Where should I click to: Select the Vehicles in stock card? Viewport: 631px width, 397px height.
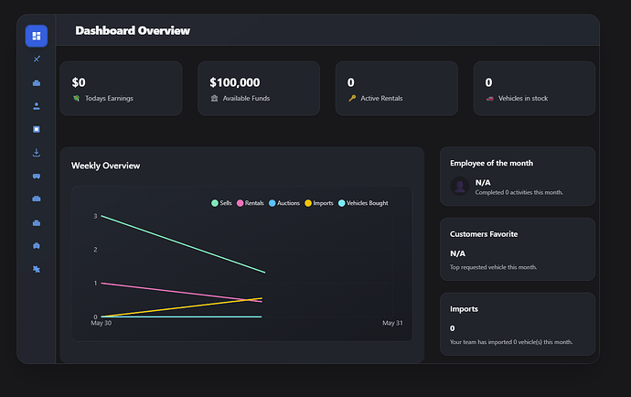pos(534,89)
